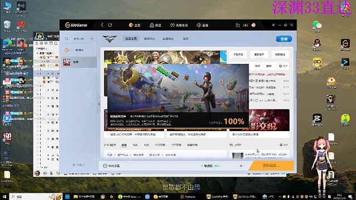
Task: Show hidden system tray icons
Action: click(x=280, y=197)
